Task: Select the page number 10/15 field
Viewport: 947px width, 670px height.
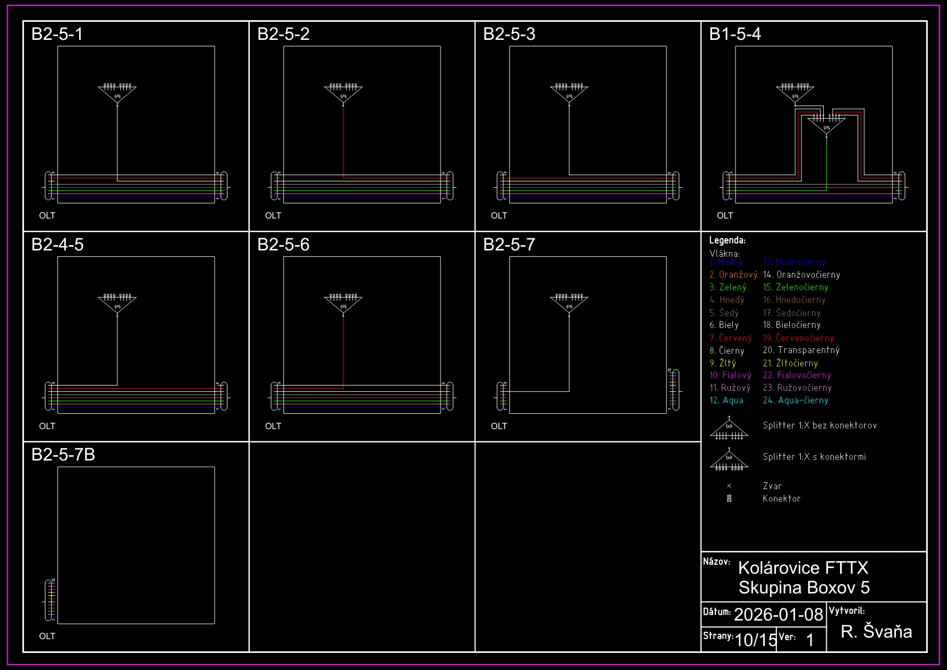Action: 755,640
